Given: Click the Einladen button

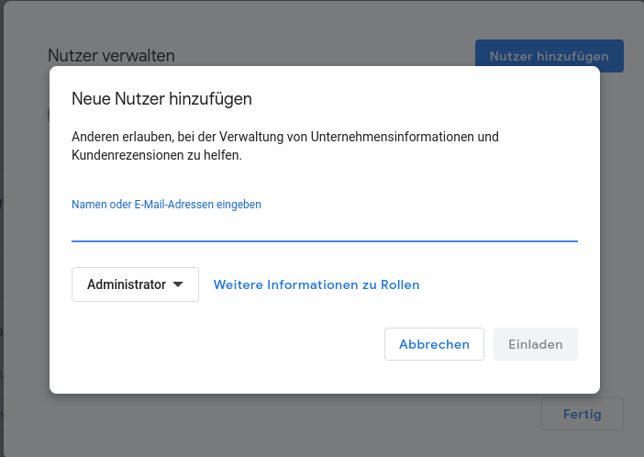Looking at the screenshot, I should tap(536, 344).
